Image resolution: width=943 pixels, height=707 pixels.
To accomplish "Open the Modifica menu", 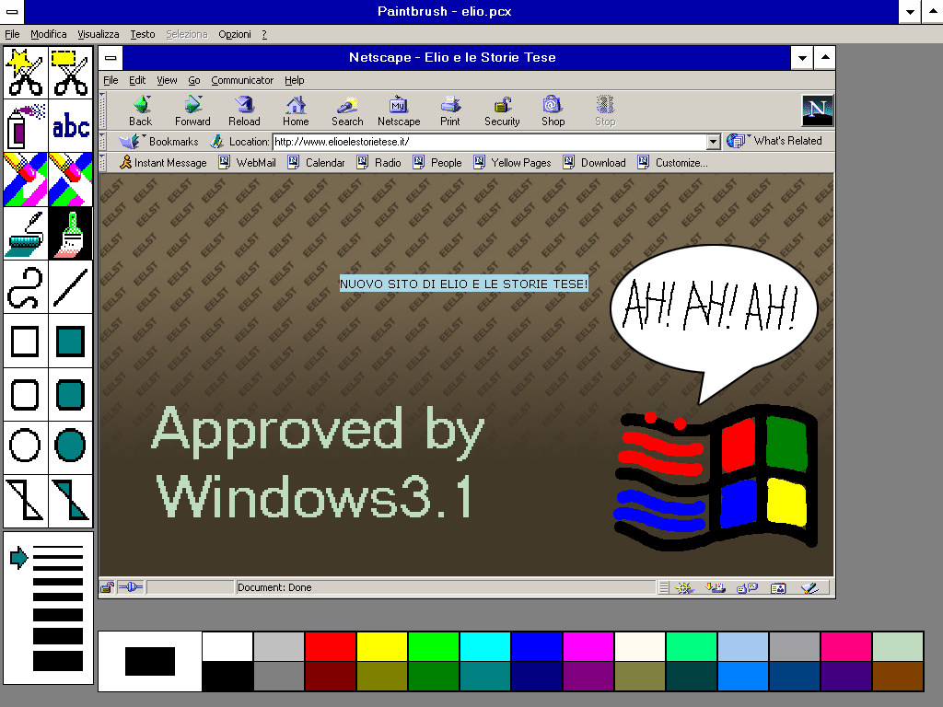I will [x=49, y=34].
